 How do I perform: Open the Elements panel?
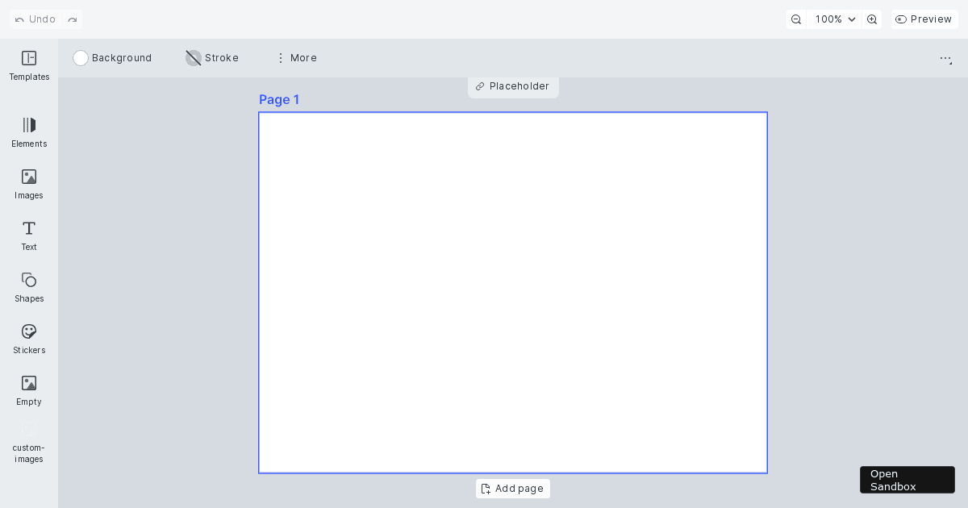[29, 131]
